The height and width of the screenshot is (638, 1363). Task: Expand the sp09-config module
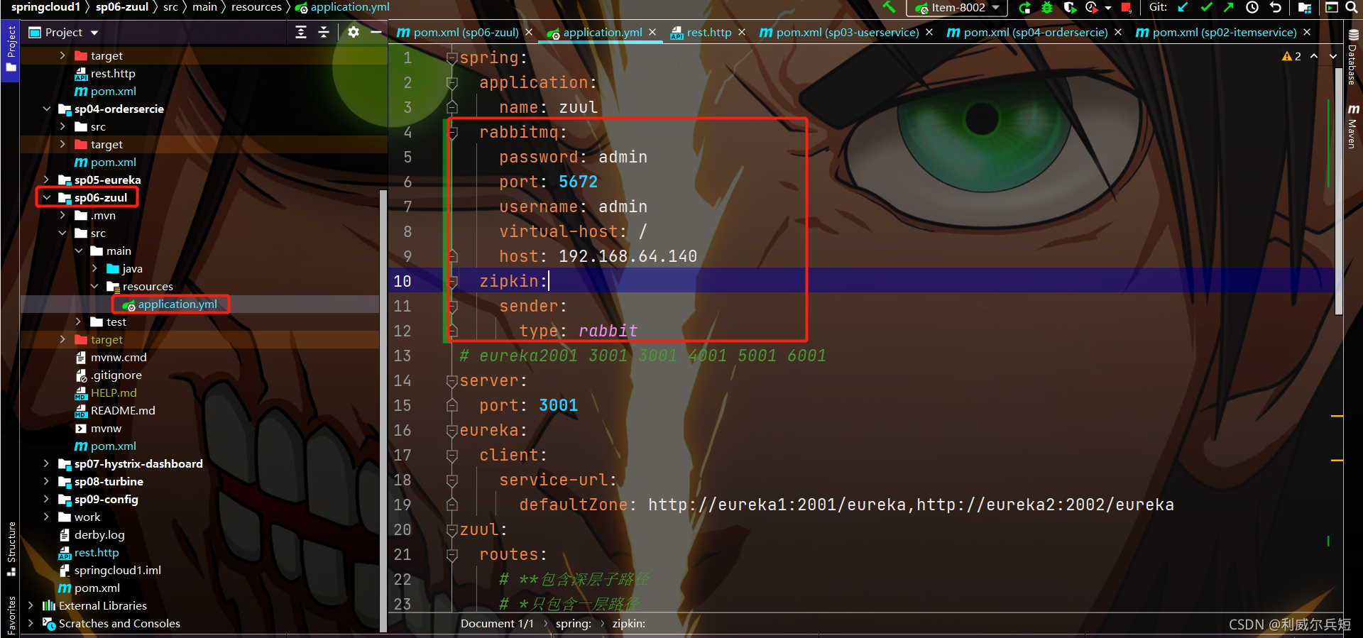[47, 499]
